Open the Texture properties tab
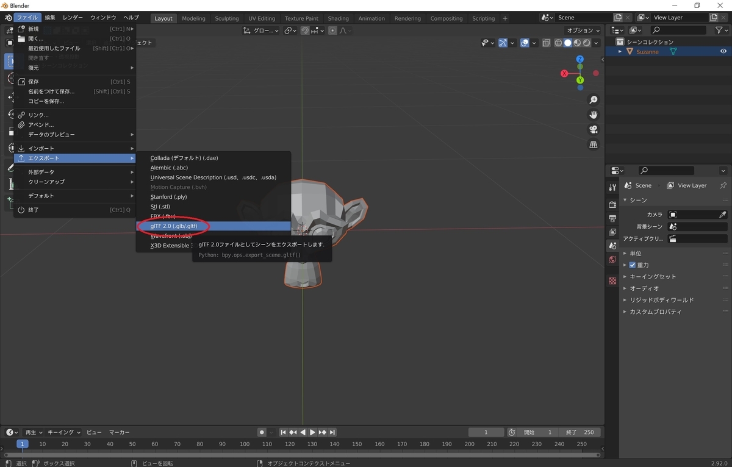Screen dimensions: 732x467 [613, 280]
